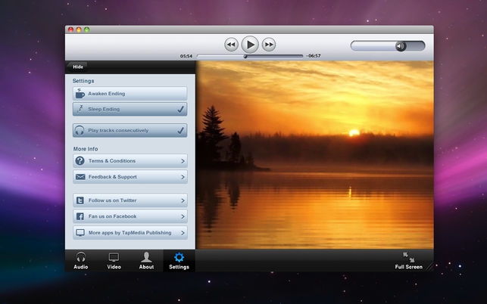Skip to previous track with rewind button
This screenshot has height=304, width=487.
tap(232, 45)
